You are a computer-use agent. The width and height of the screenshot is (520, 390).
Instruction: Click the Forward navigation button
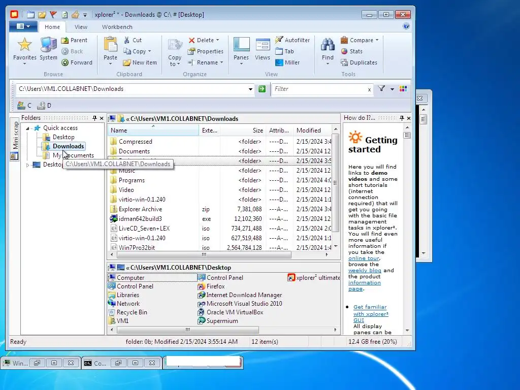(77, 62)
